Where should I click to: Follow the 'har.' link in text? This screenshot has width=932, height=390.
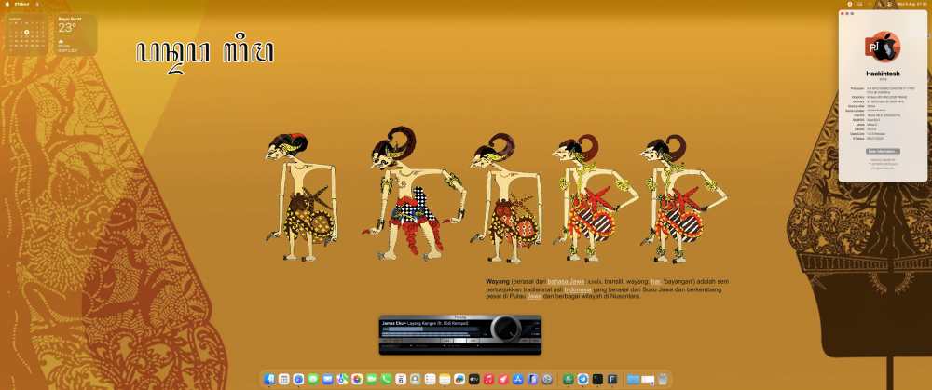(655, 281)
